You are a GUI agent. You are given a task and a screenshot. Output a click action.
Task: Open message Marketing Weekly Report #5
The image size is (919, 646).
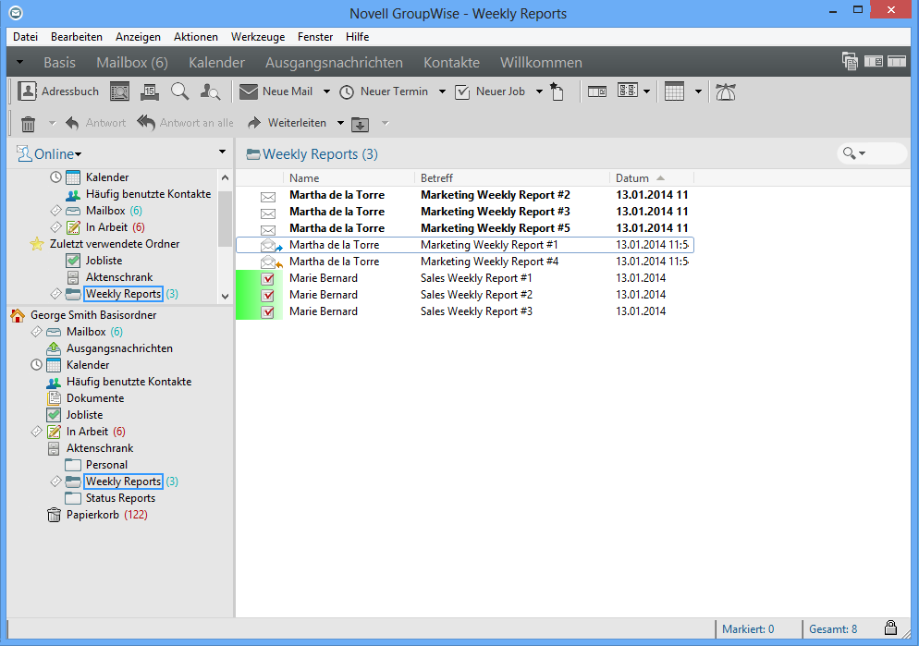point(464,228)
